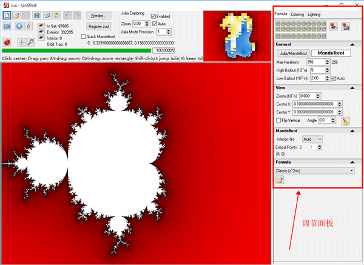The image size is (364, 265).
Task: Select the magnifier zoom tool
Action: 30,42
